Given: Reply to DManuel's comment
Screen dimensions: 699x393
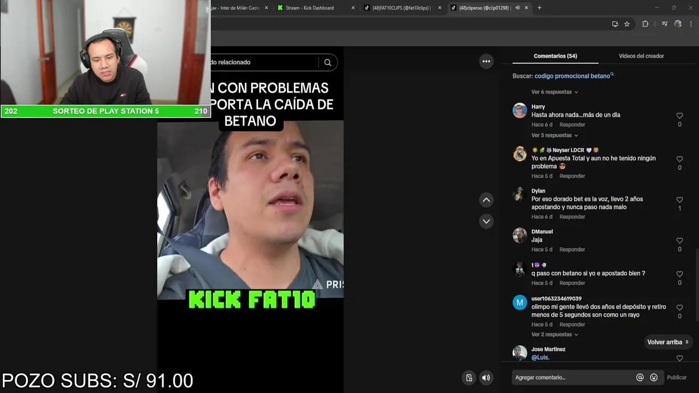Looking at the screenshot, I should coord(572,249).
